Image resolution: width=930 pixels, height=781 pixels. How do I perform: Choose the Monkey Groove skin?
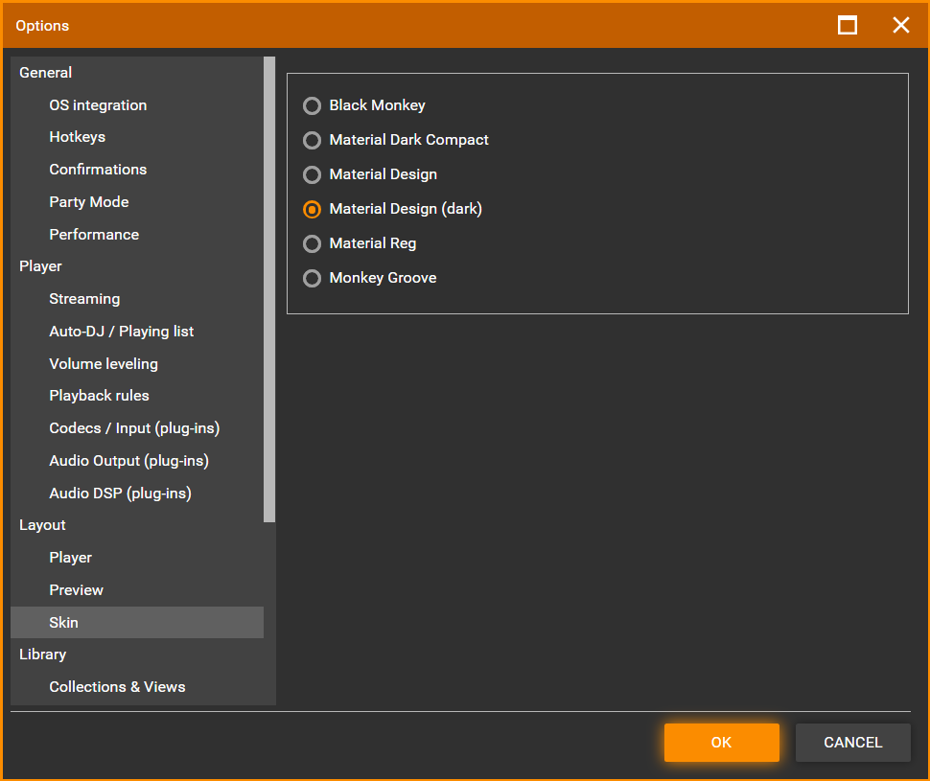[312, 278]
